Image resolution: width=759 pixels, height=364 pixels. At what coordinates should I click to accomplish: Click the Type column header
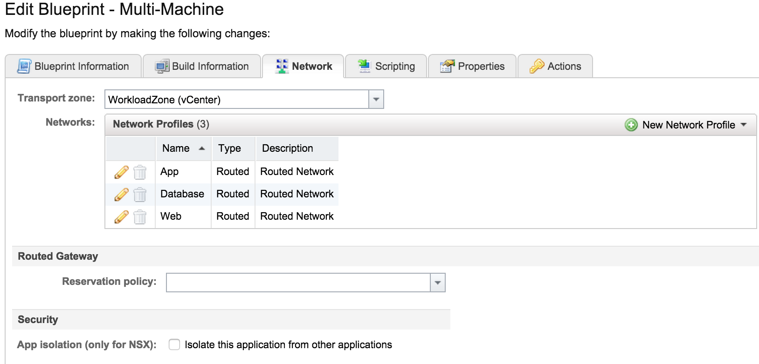230,148
